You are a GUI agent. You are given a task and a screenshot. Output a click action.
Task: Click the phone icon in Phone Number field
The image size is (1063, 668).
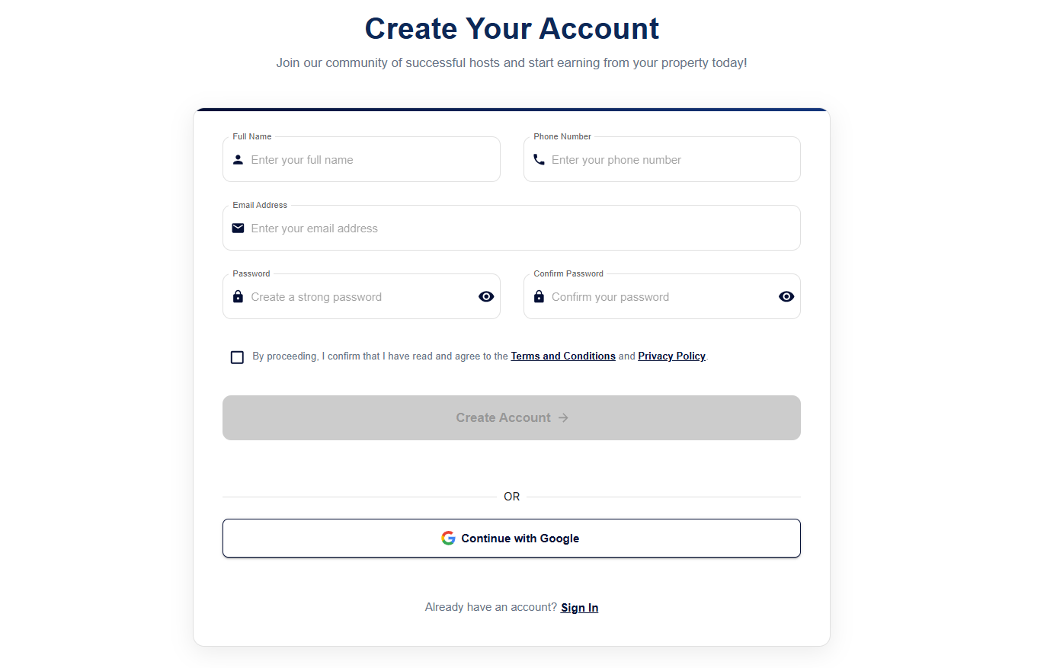[x=539, y=159]
